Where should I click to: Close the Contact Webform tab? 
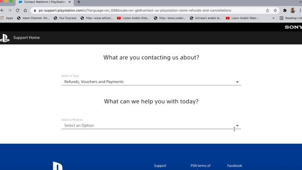70,2
